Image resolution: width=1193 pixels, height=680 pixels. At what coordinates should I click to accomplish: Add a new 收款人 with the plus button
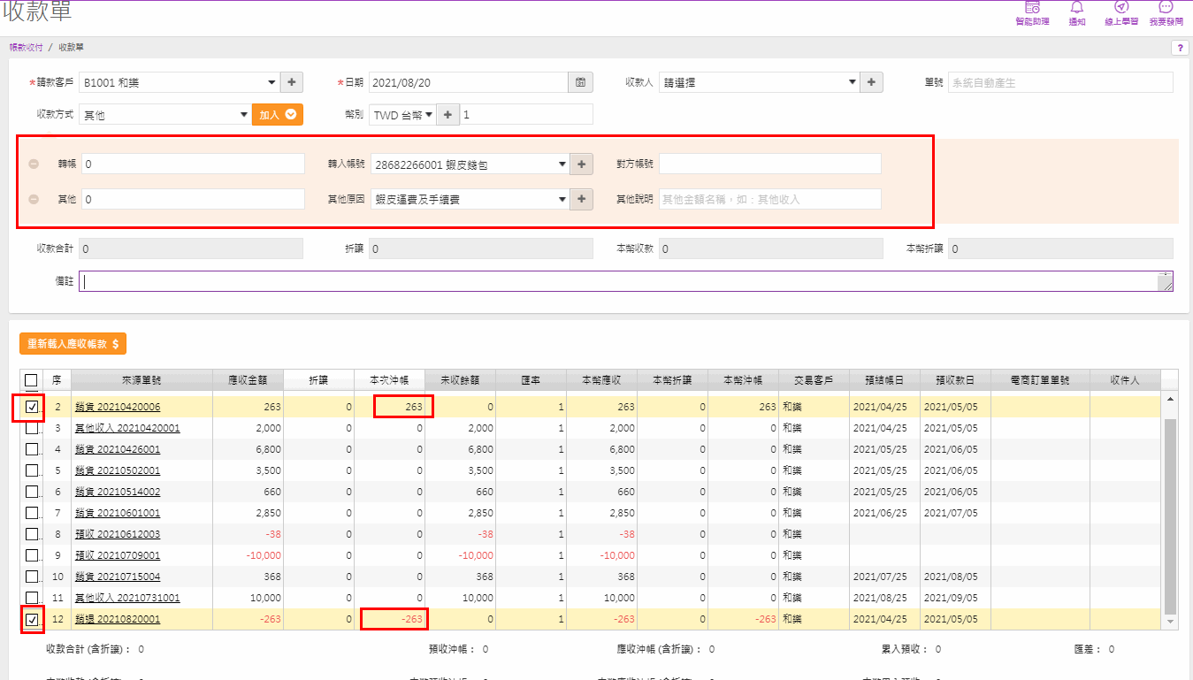pyautogui.click(x=871, y=82)
